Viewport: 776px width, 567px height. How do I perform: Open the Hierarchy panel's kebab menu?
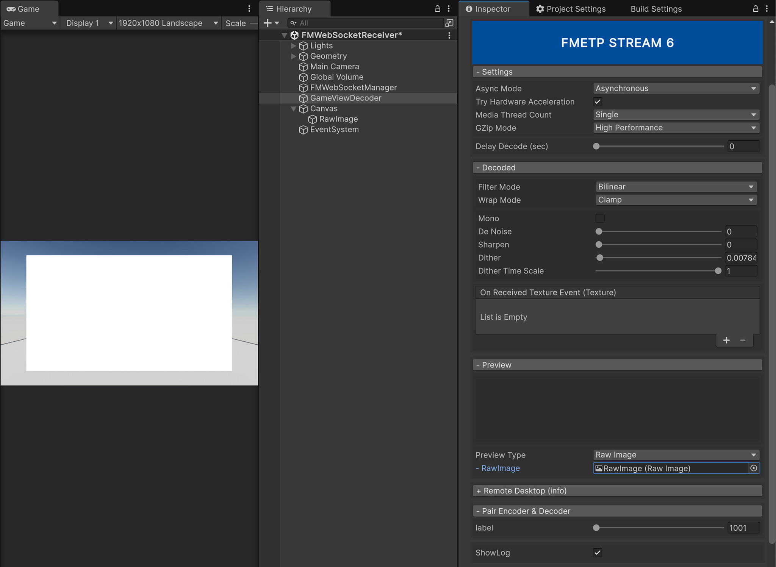point(449,9)
